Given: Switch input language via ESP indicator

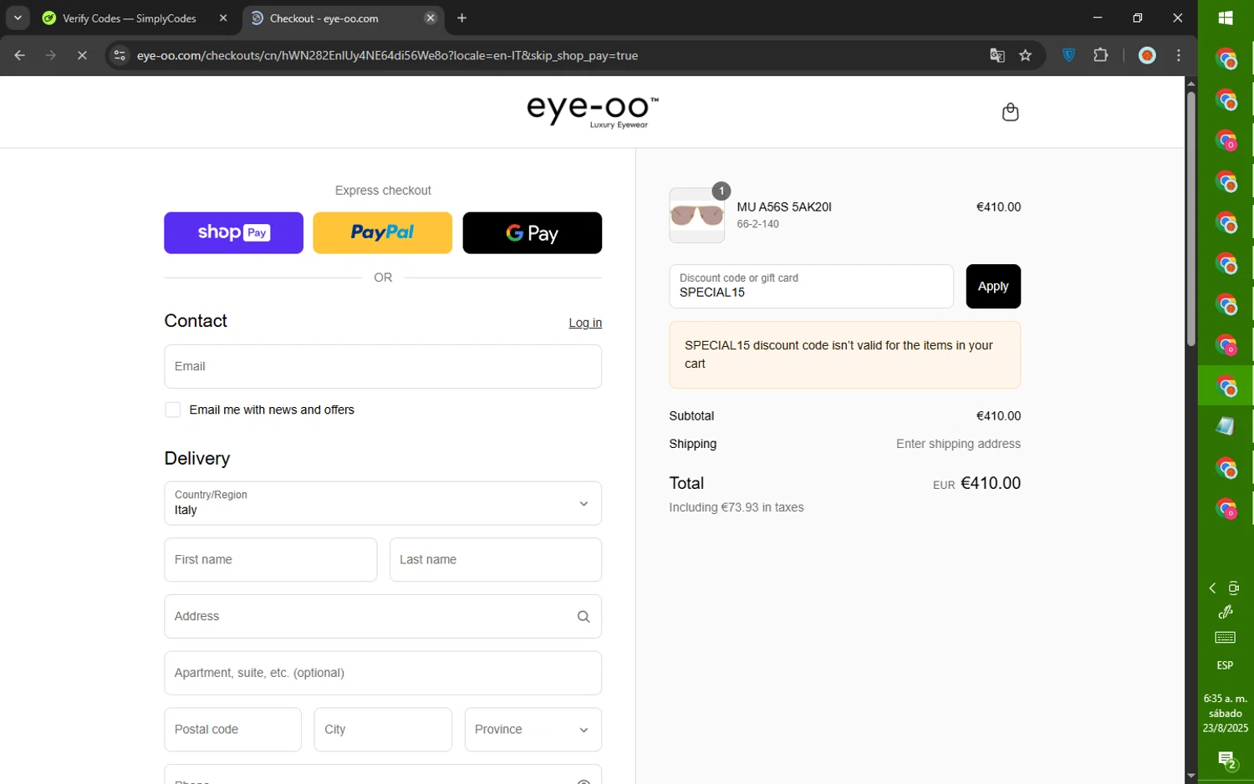Looking at the screenshot, I should click(x=1225, y=665).
